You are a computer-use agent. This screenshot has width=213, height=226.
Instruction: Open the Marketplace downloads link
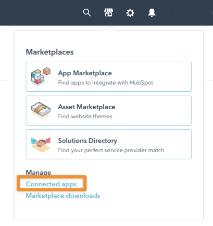63,196
